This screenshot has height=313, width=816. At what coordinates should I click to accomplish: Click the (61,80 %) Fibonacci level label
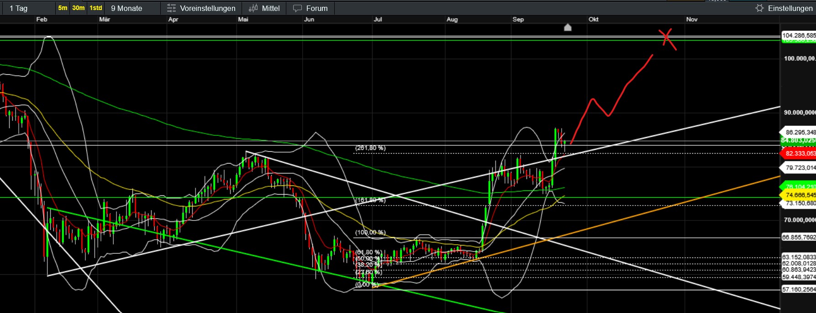point(369,252)
